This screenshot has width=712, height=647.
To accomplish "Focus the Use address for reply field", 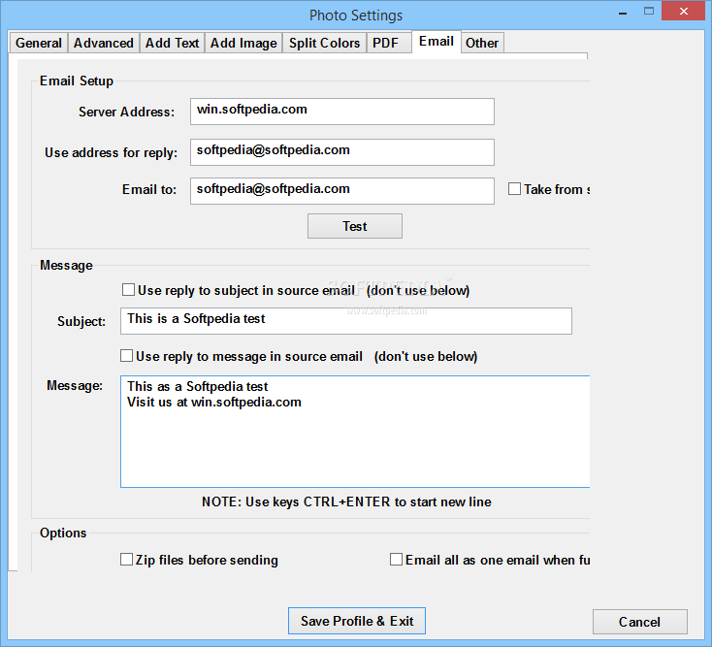I will pyautogui.click(x=341, y=152).
